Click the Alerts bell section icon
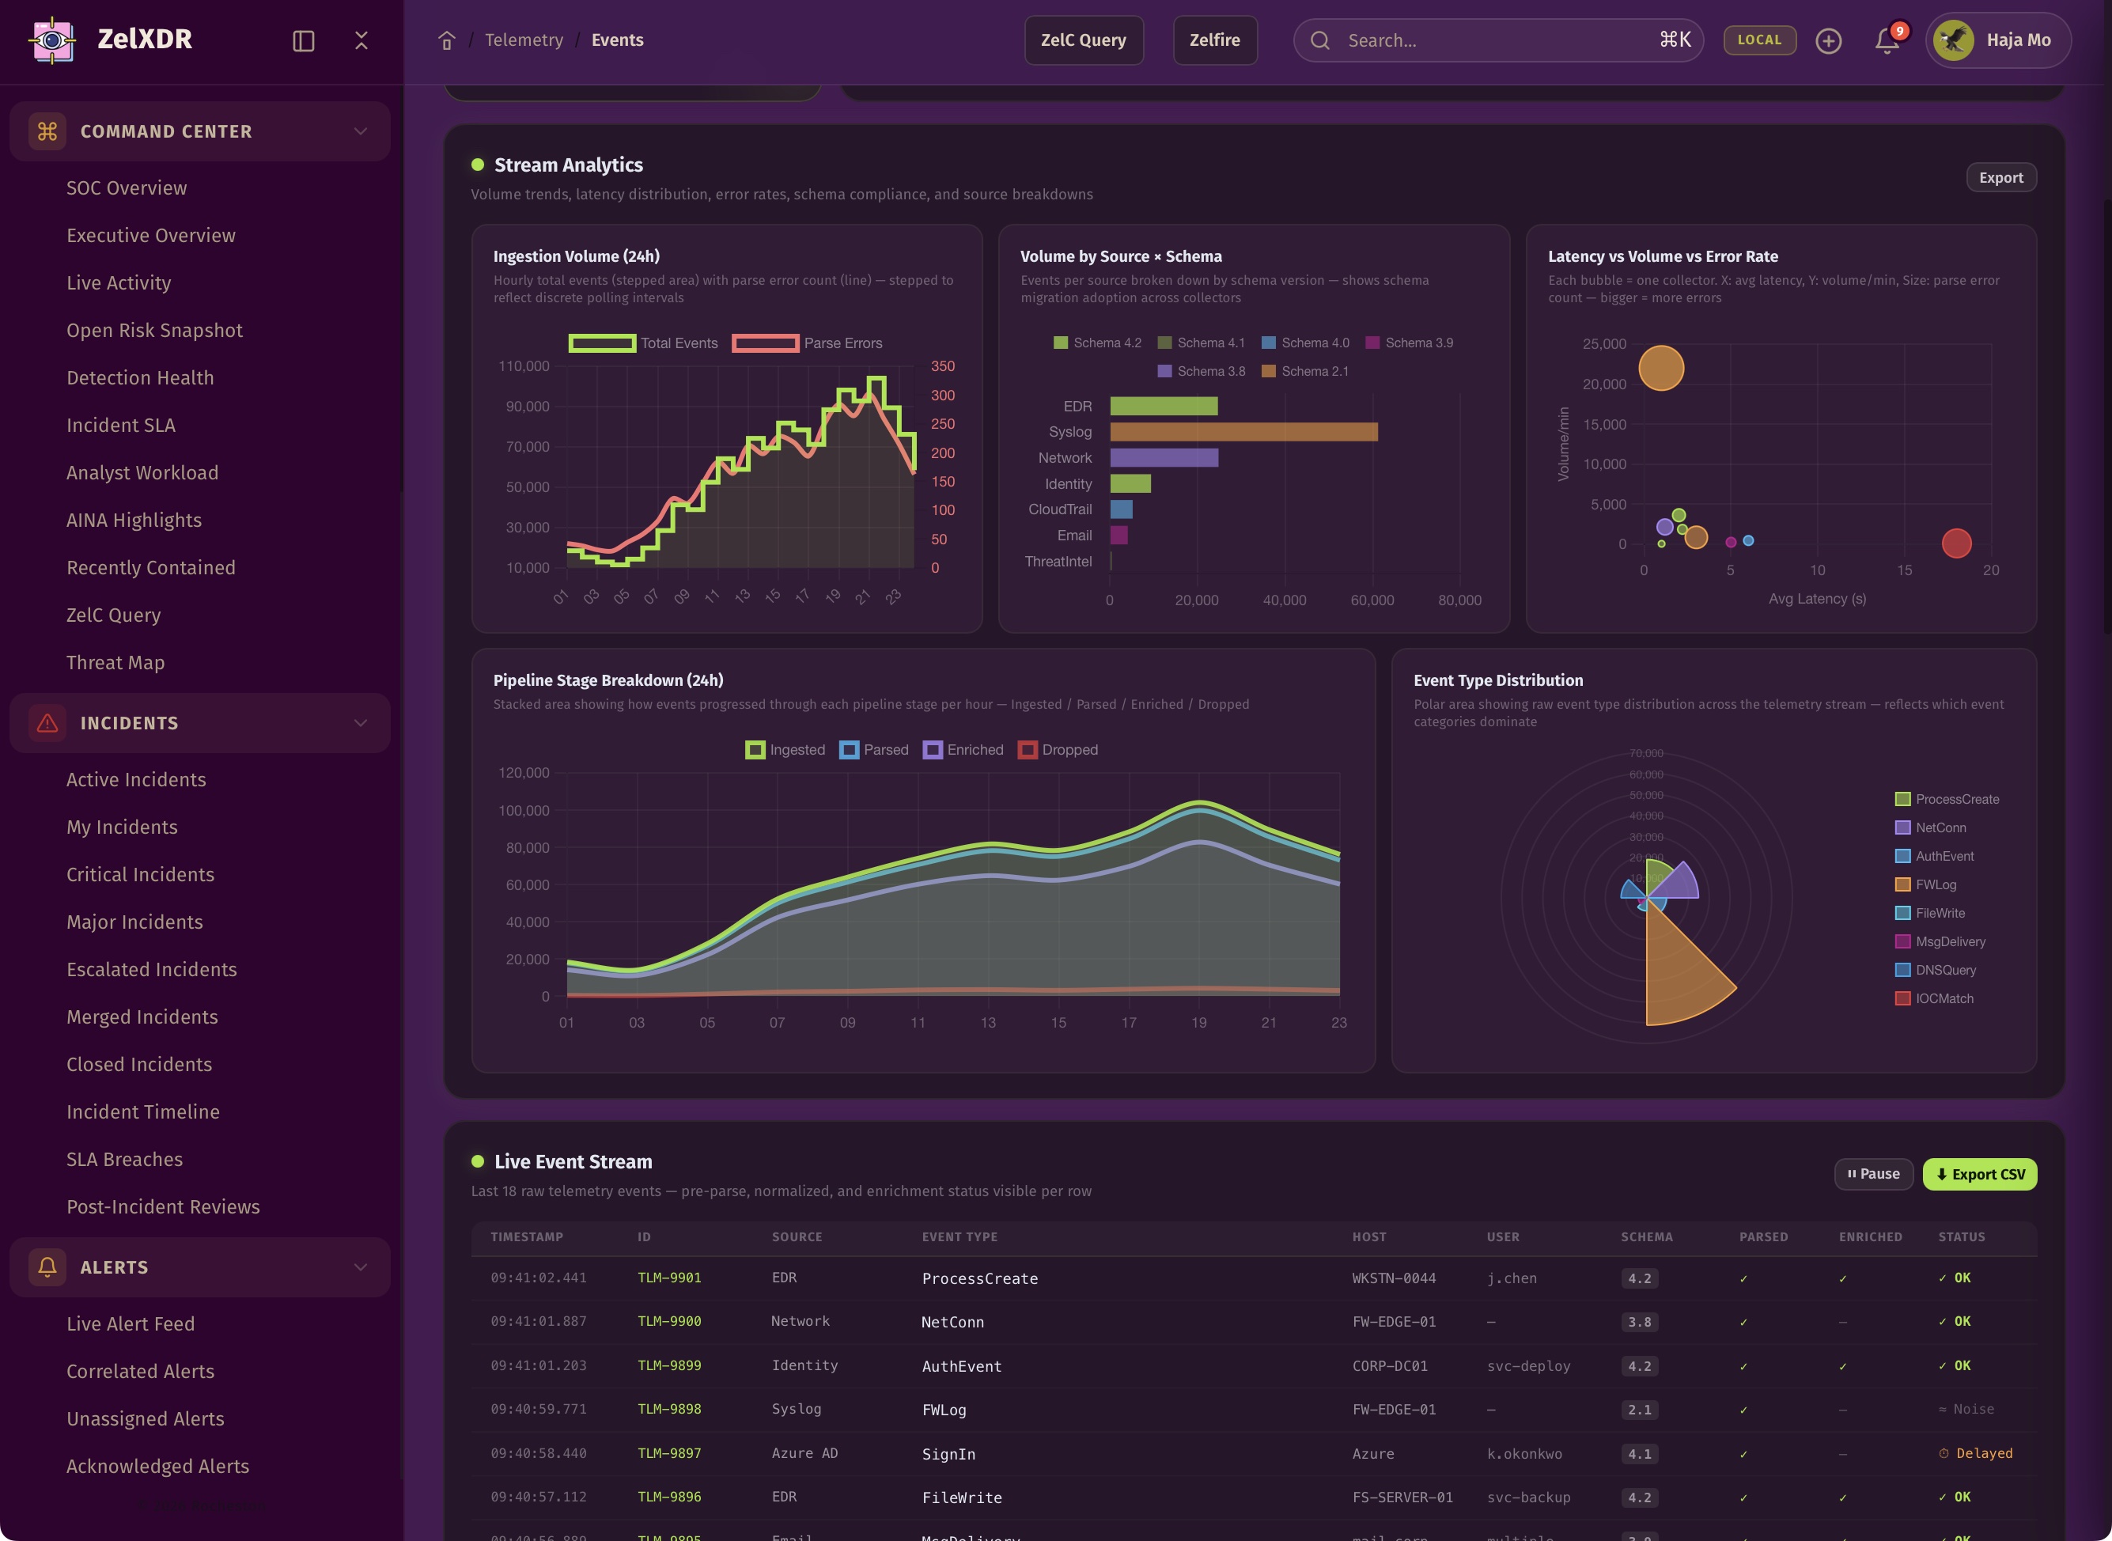The image size is (2112, 1541). 47,1266
